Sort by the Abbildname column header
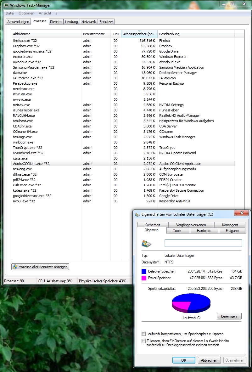Image resolution: width=252 pixels, height=372 pixels. (x=46, y=34)
